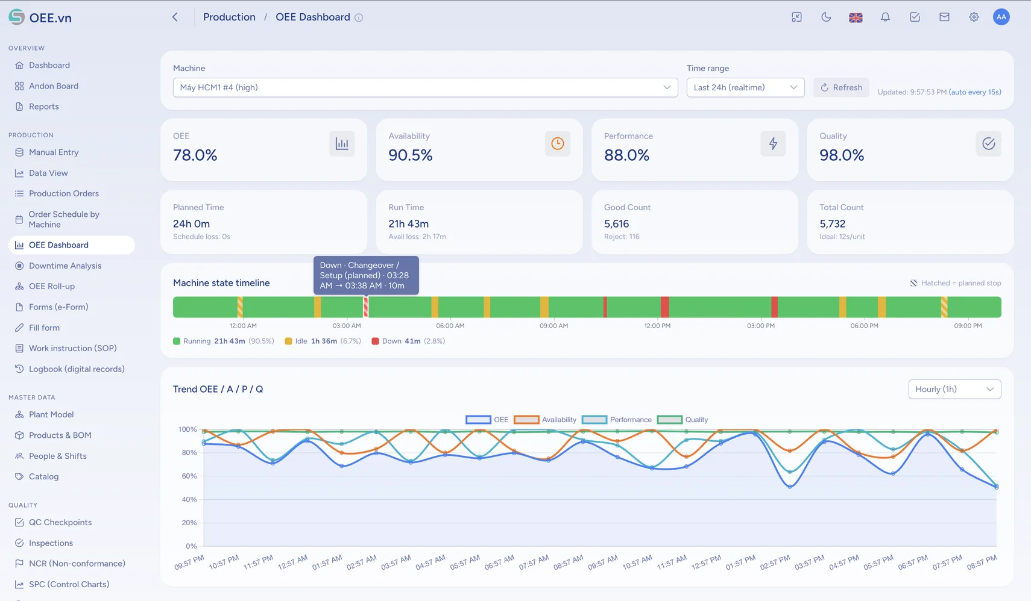The height and width of the screenshot is (601, 1031).
Task: Toggle Quality series in trend legend
Action: [683, 420]
